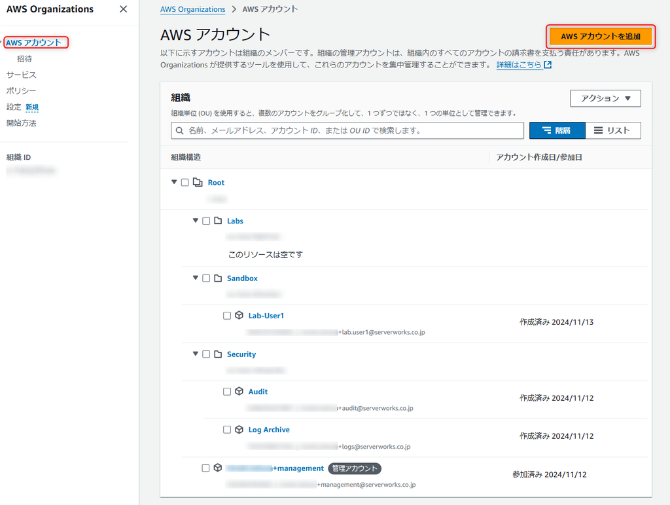Check the Root checkbox
670x505 pixels.
coord(185,183)
